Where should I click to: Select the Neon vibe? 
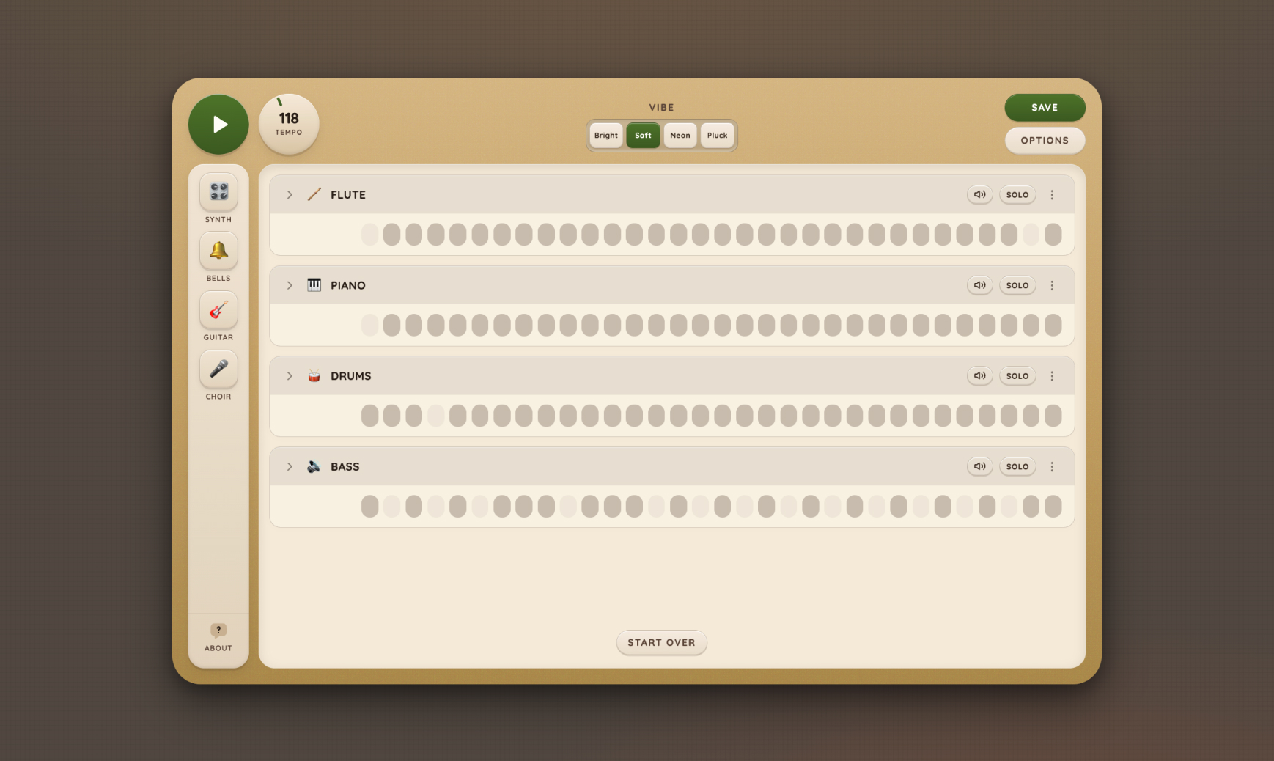(x=680, y=136)
